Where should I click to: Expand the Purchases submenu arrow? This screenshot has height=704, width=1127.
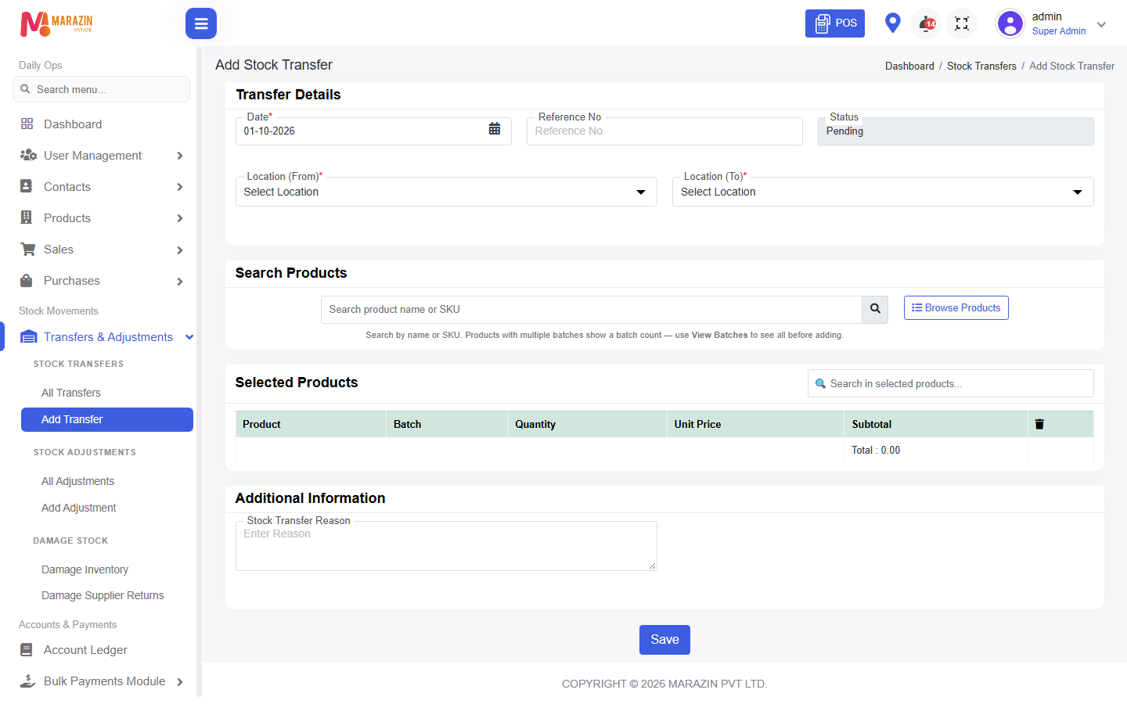coord(180,281)
